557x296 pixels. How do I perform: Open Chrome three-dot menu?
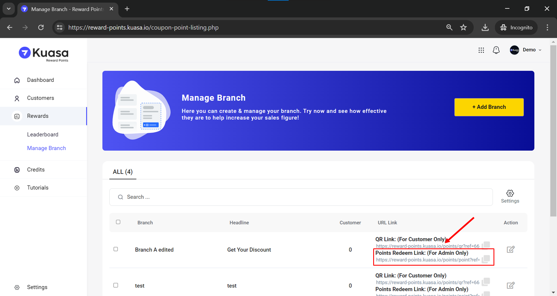[x=547, y=27]
